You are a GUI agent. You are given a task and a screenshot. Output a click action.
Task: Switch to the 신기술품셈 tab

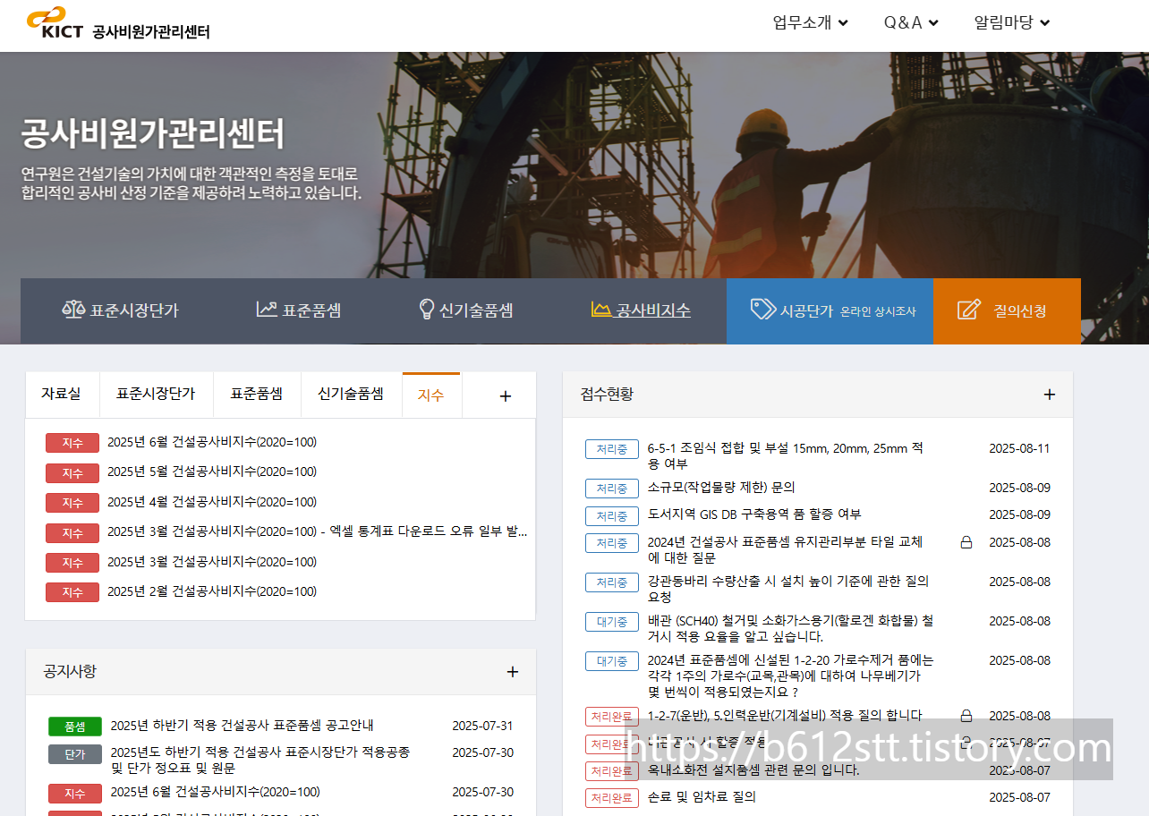pyautogui.click(x=351, y=395)
